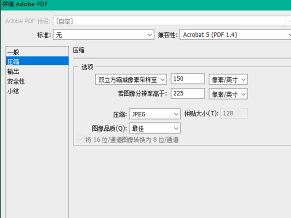Click the 若图像分辨率高于 label
The image size is (291, 218).
coord(142,94)
